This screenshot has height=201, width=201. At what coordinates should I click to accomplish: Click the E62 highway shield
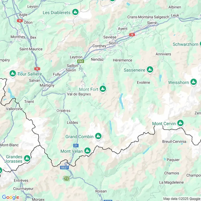point(81,61)
